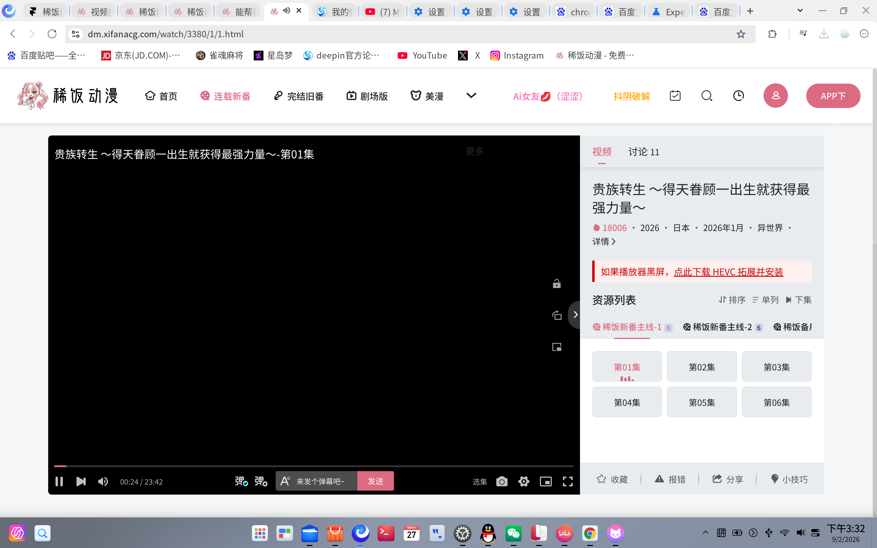Image resolution: width=877 pixels, height=548 pixels.
Task: Expand 详情 details of the anime
Action: click(x=603, y=241)
